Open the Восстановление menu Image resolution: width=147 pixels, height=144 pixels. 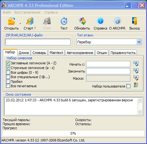[27, 12]
